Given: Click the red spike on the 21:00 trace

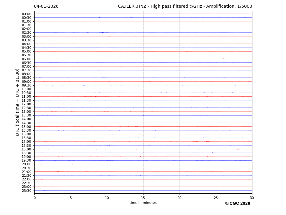Looking at the screenshot, I should (x=58, y=172).
